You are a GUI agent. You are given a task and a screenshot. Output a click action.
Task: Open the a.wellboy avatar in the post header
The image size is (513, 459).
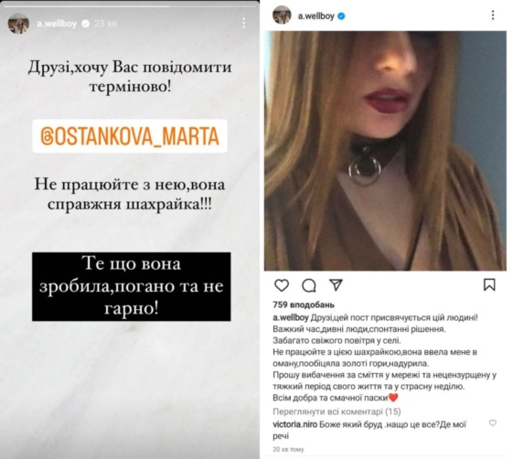tap(282, 15)
